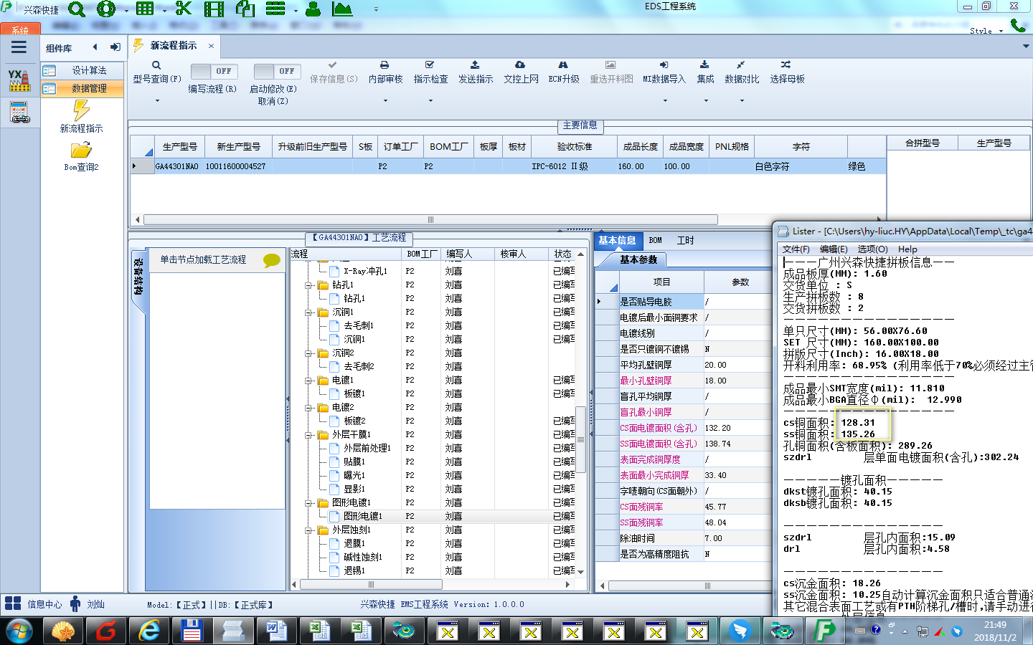
Task: Click the 集成 download toolbar button
Action: [705, 72]
